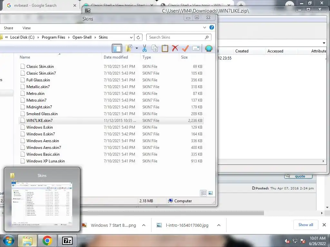The image size is (330, 247).
Task: Open menu for l-intro-1654017060.jpg download
Action: (x=219, y=225)
